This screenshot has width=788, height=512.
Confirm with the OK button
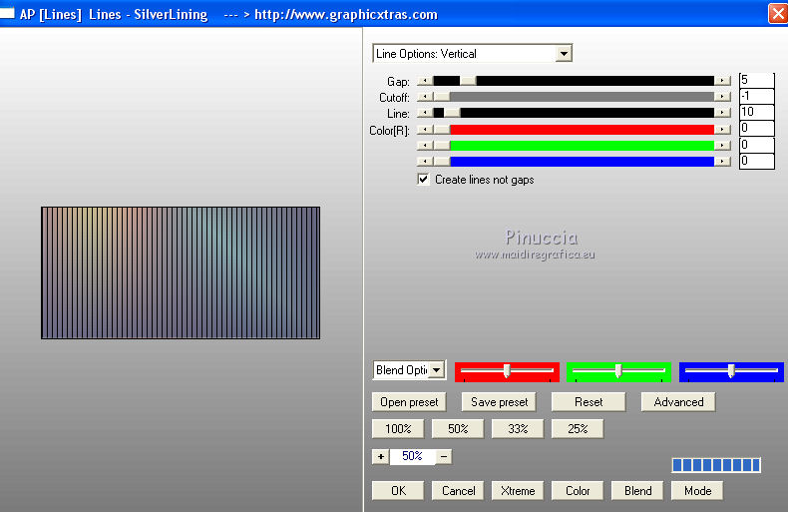tap(398, 491)
